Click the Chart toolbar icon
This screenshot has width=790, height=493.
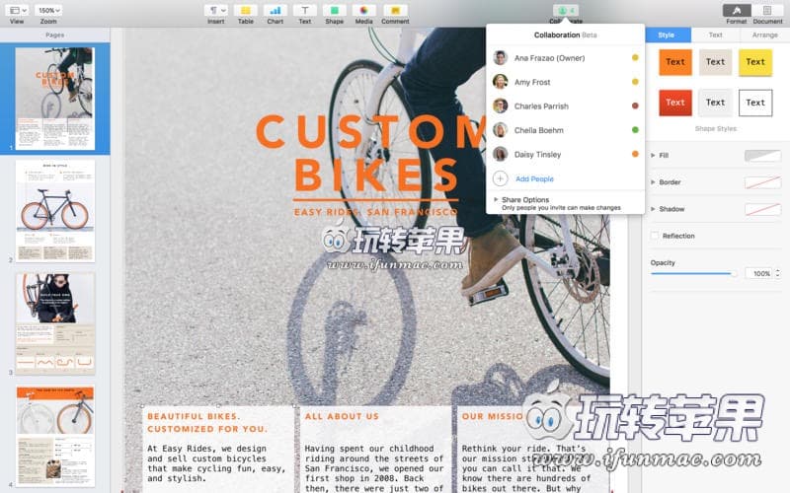coord(275,10)
